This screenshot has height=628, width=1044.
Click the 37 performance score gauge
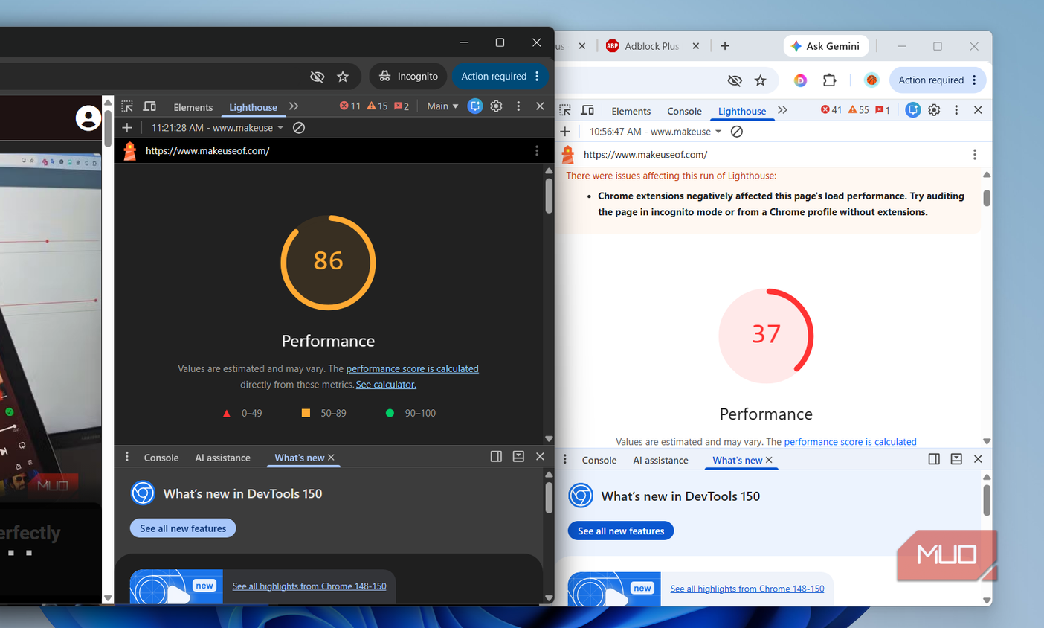click(766, 336)
